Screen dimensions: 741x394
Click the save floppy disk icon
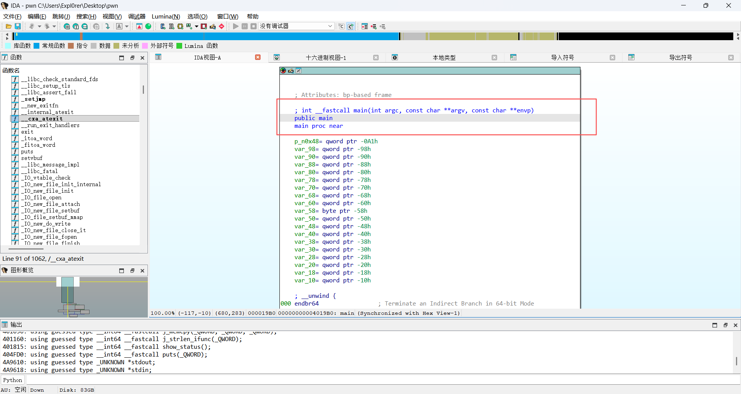pyautogui.click(x=18, y=26)
